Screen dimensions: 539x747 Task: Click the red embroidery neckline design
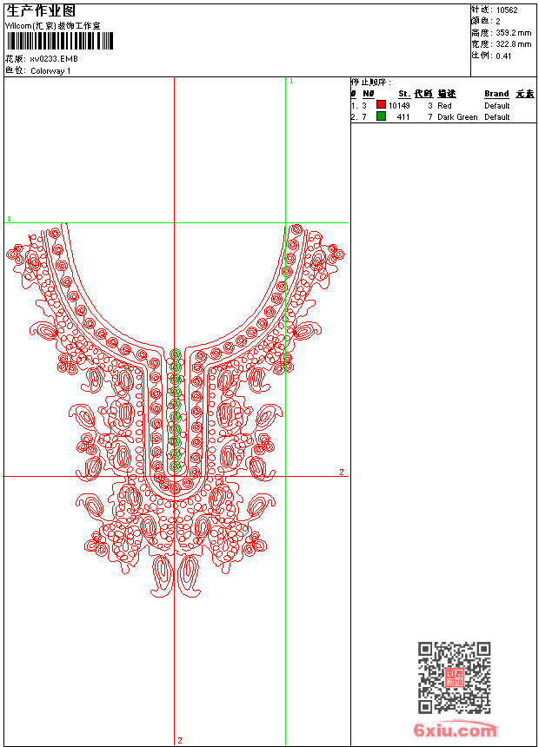(175, 410)
